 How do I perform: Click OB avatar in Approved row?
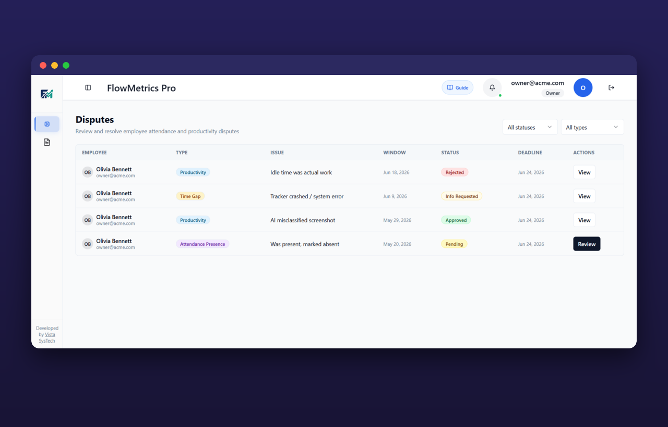pyautogui.click(x=88, y=220)
